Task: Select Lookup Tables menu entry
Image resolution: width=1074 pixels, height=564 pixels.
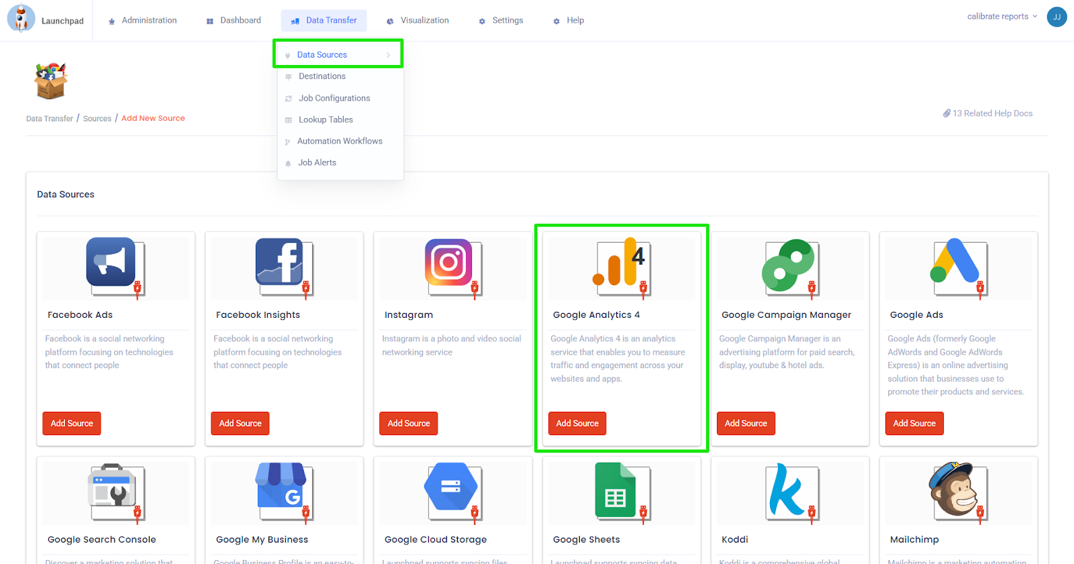Action: click(326, 119)
